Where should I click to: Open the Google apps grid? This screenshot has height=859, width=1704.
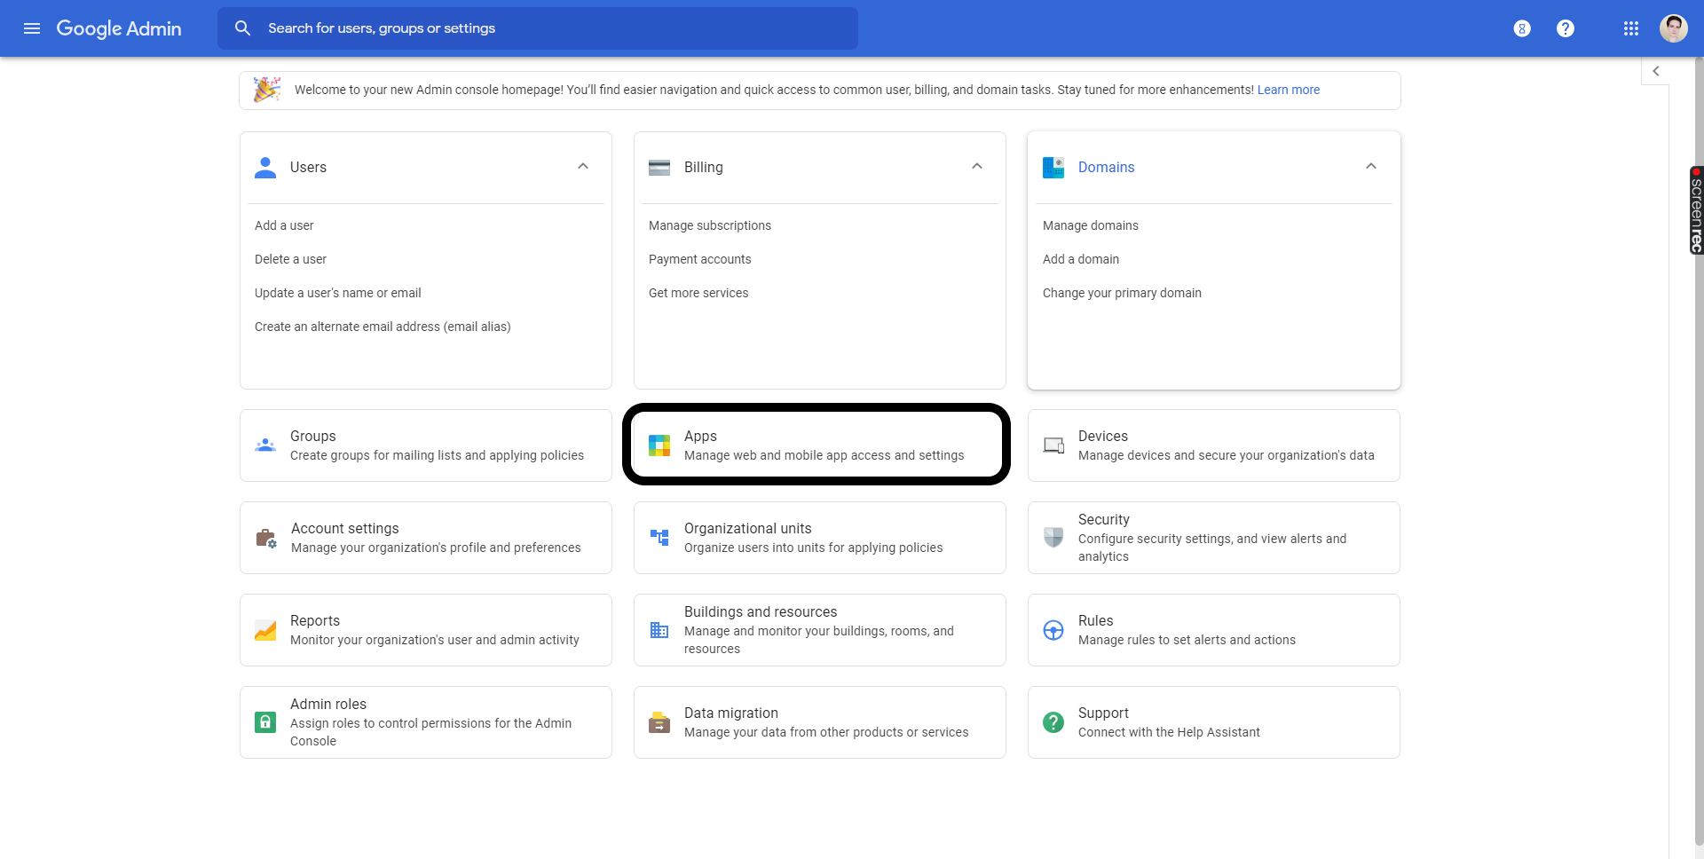tap(1631, 28)
